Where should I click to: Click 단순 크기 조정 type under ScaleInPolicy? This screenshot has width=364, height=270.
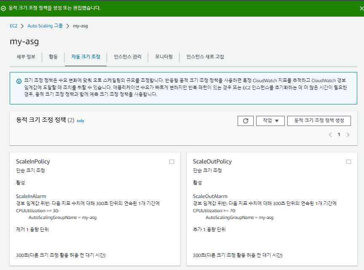(30, 171)
